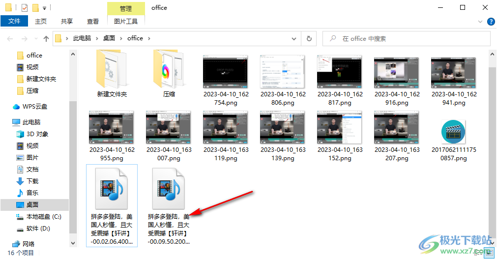Select thumbnail 2023-04-10_163139.png
497x259 pixels.
point(283,127)
